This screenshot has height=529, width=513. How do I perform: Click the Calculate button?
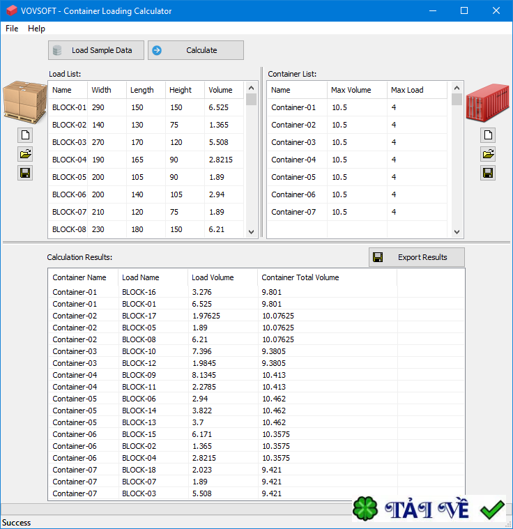click(196, 50)
